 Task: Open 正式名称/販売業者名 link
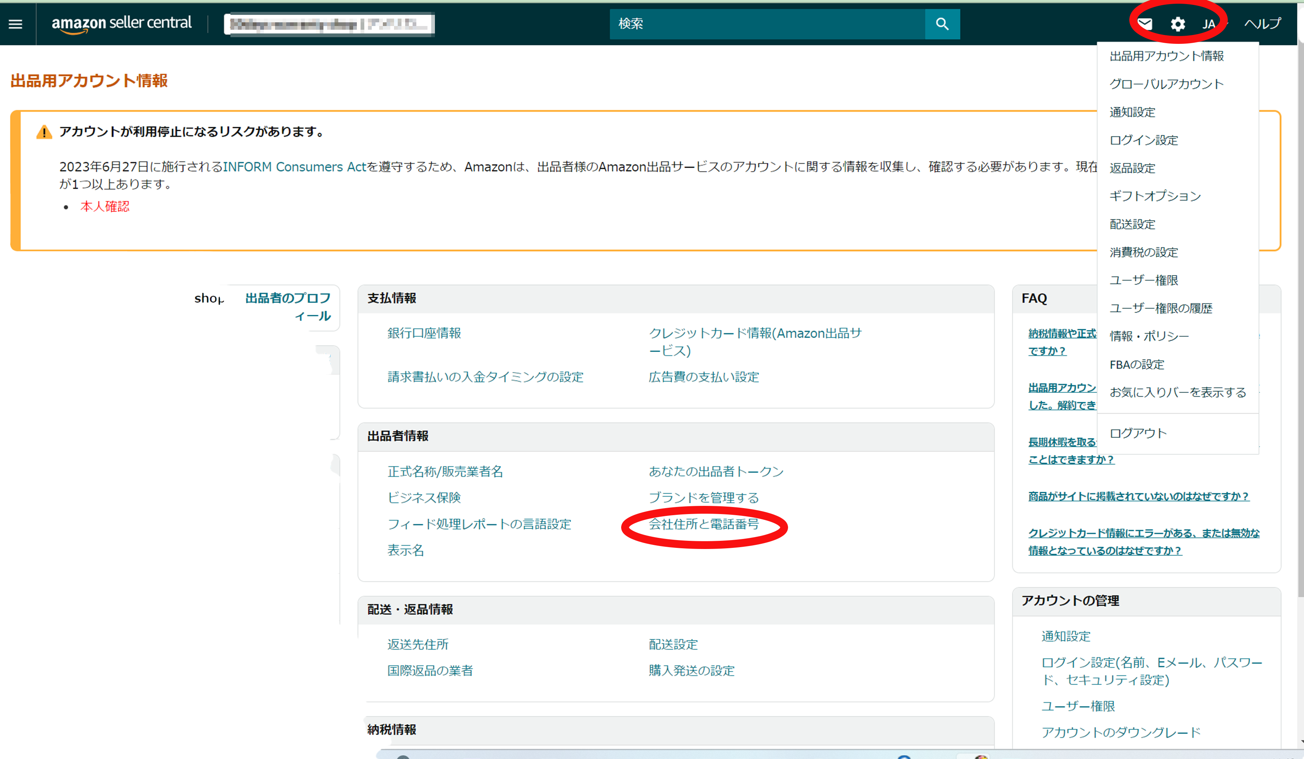445,472
